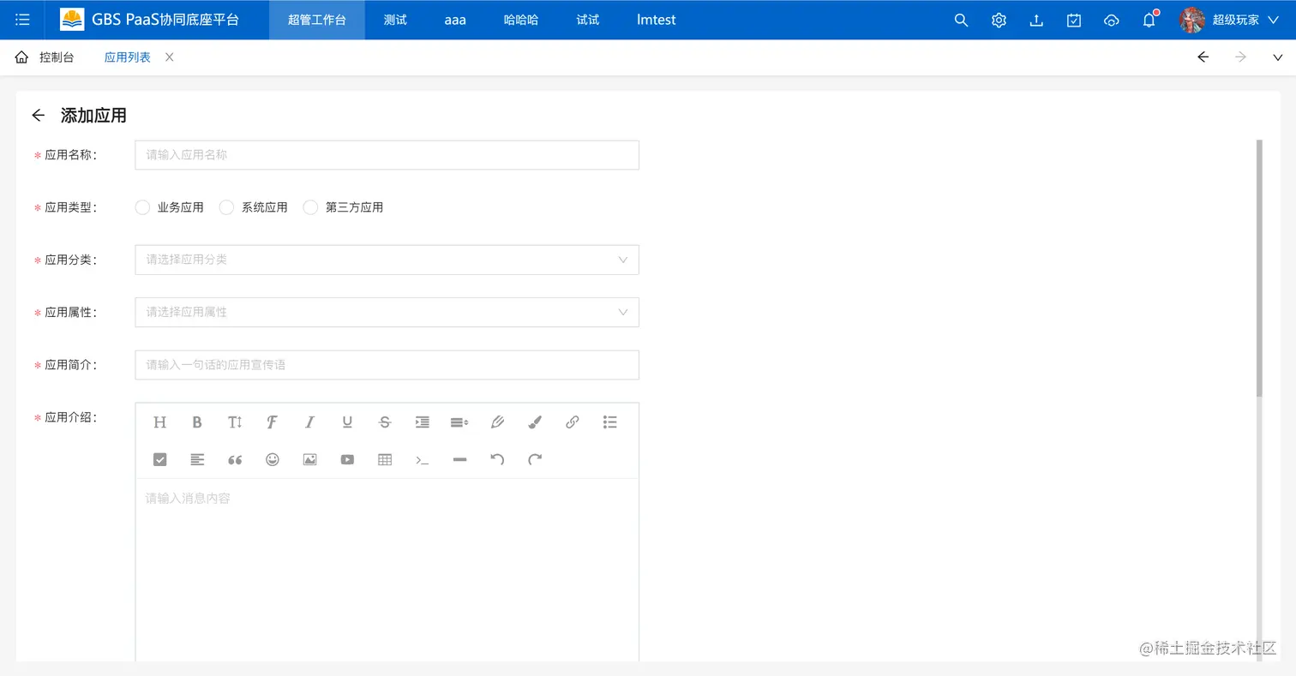Open the 应用属性 dropdown
The height and width of the screenshot is (676, 1296).
point(387,312)
